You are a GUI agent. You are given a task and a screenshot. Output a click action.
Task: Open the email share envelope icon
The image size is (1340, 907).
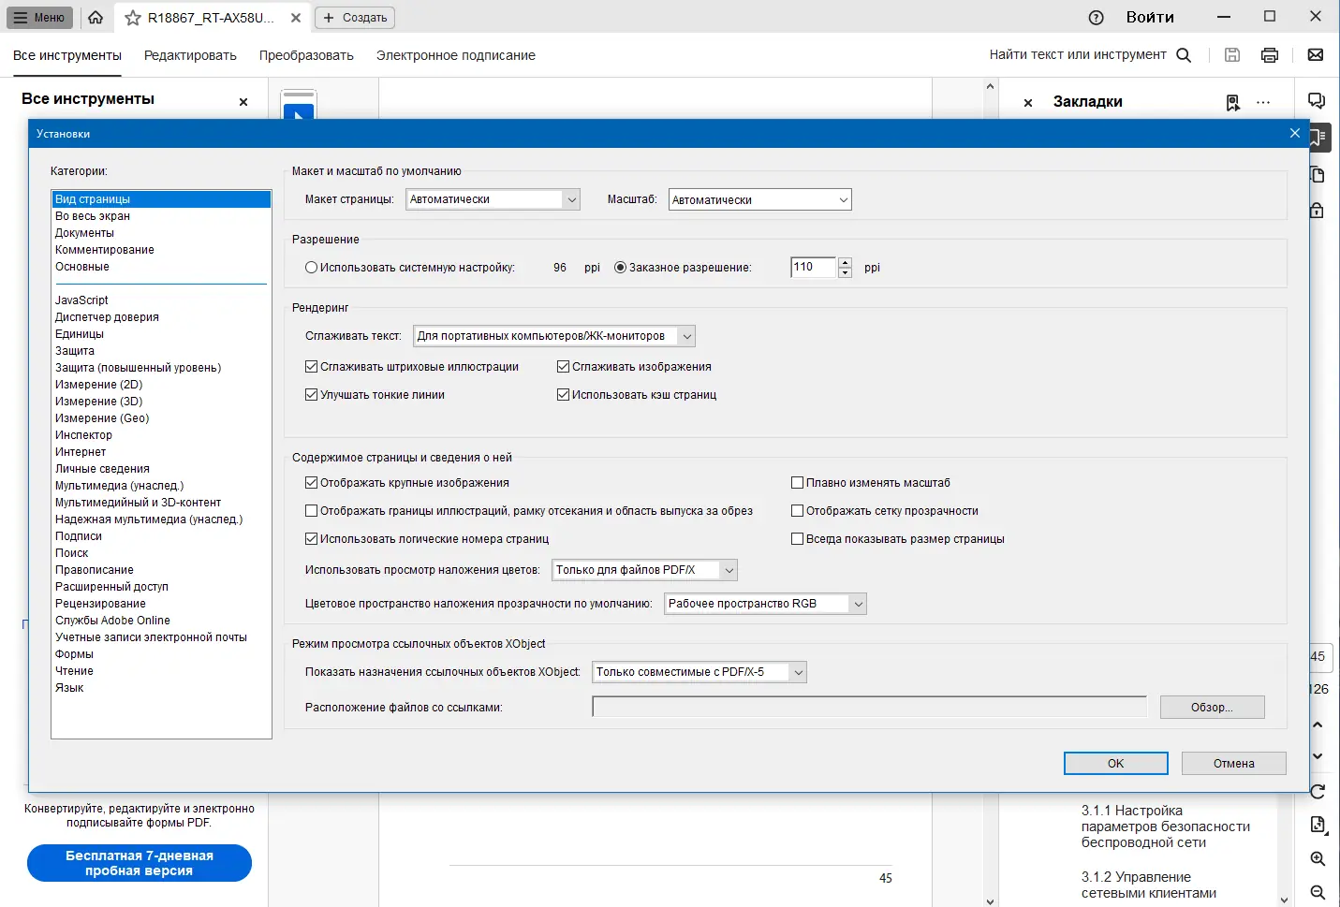click(x=1316, y=55)
